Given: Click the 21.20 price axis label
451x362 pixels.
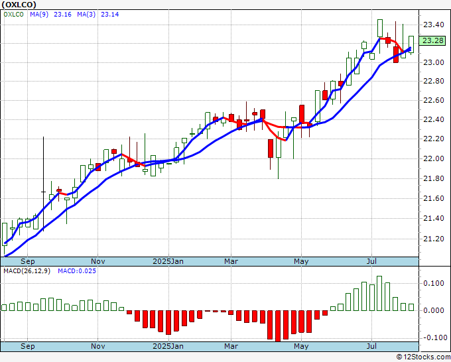Looking at the screenshot, I should point(434,239).
